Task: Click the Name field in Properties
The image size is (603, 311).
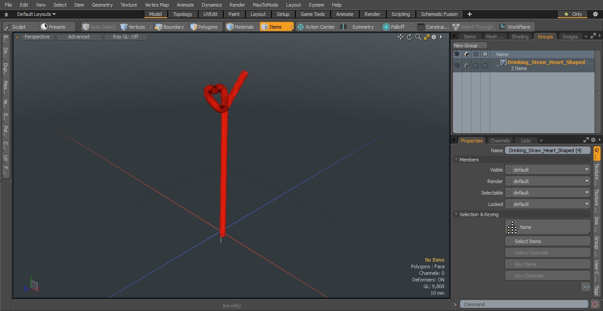Action: [x=547, y=150]
